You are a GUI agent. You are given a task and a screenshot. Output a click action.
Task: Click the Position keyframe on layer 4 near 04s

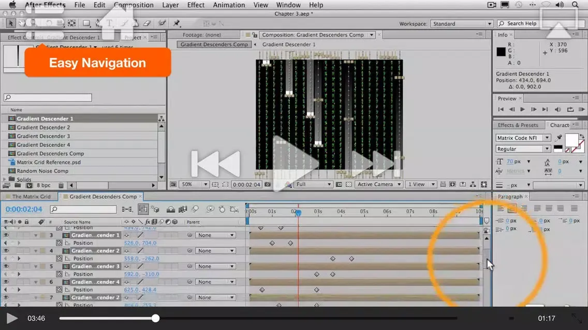pos(333,259)
